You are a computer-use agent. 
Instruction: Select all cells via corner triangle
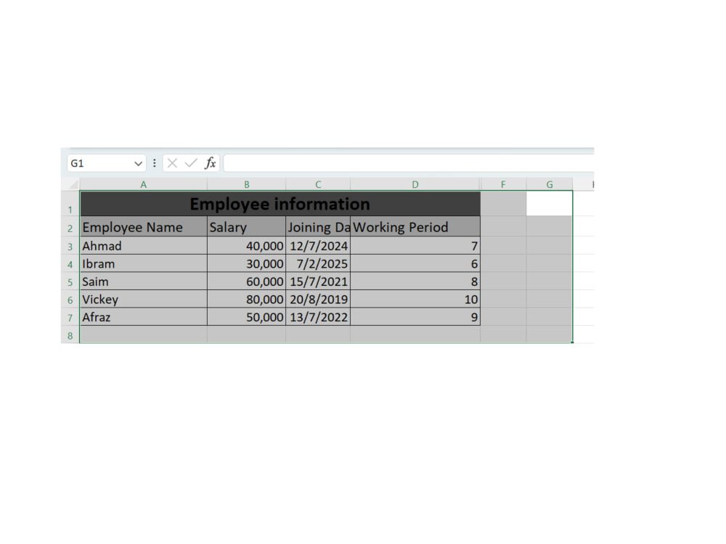[x=73, y=185]
